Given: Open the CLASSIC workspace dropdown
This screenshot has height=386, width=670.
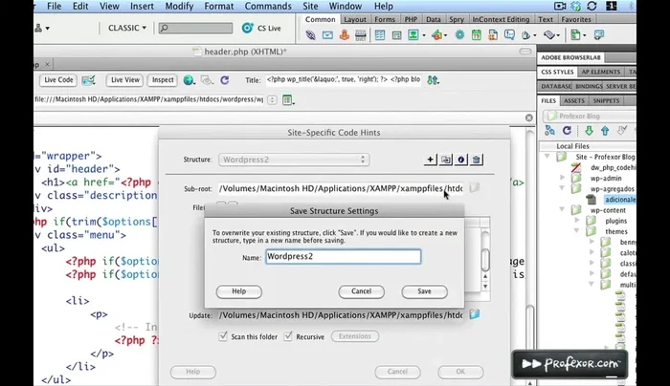Looking at the screenshot, I should coord(127,28).
